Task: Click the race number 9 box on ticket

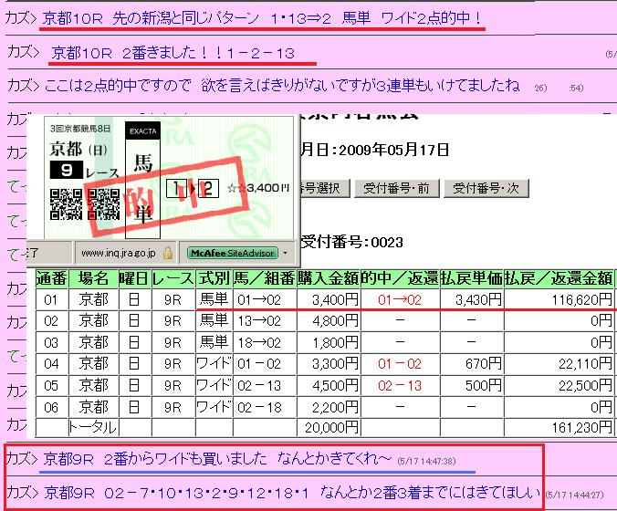Action: point(66,170)
